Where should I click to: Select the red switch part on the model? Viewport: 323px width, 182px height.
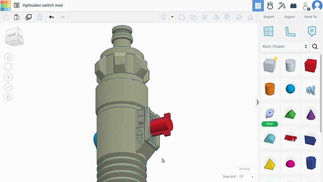(161, 125)
